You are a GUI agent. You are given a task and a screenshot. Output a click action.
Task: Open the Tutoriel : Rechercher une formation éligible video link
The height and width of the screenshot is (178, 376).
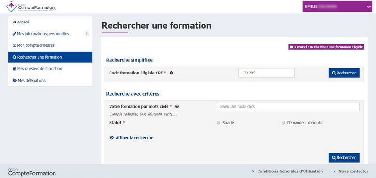(326, 47)
